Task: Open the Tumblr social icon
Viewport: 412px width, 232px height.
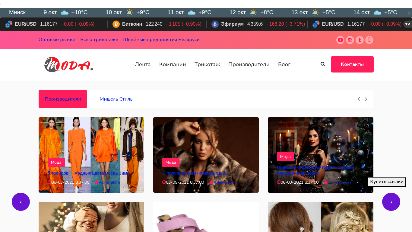Action: (x=360, y=40)
